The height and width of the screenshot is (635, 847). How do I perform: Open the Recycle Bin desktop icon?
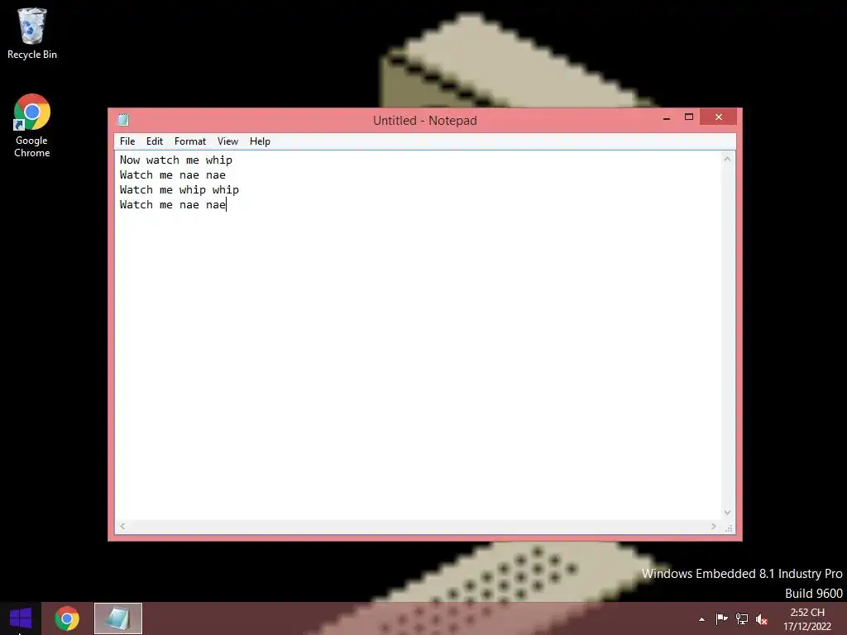[x=32, y=33]
